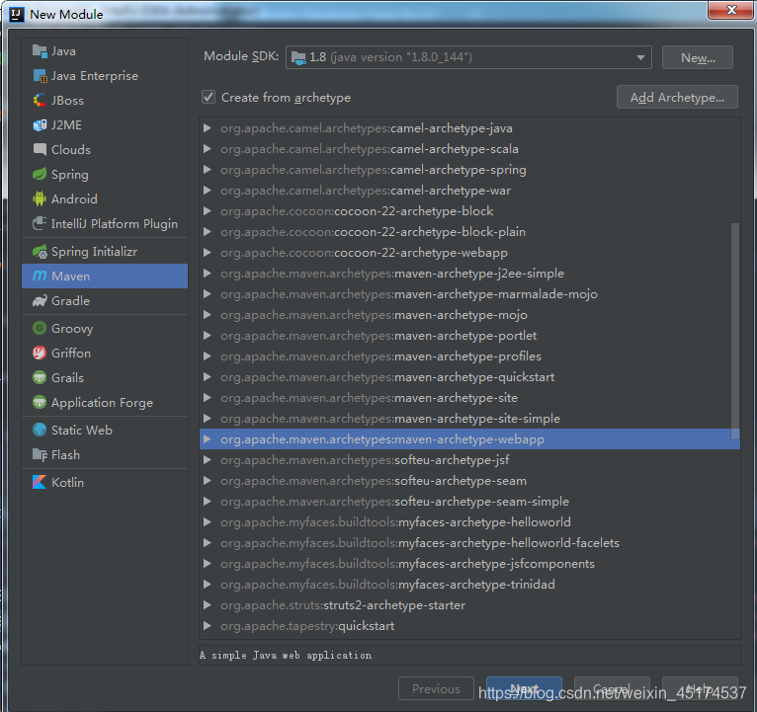This screenshot has height=712, width=757.
Task: Select myfaces-archetype-trinidad row
Action: click(x=469, y=585)
